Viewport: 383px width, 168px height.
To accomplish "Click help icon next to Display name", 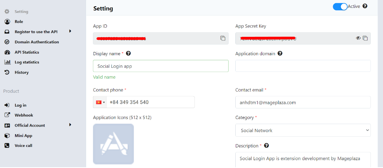I will [128, 54].
